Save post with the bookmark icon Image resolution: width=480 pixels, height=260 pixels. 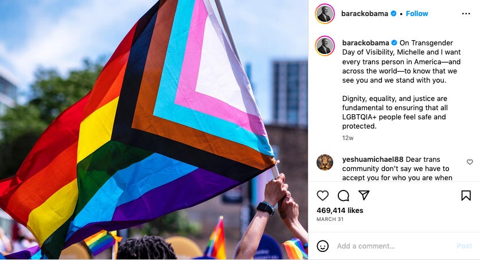[466, 195]
